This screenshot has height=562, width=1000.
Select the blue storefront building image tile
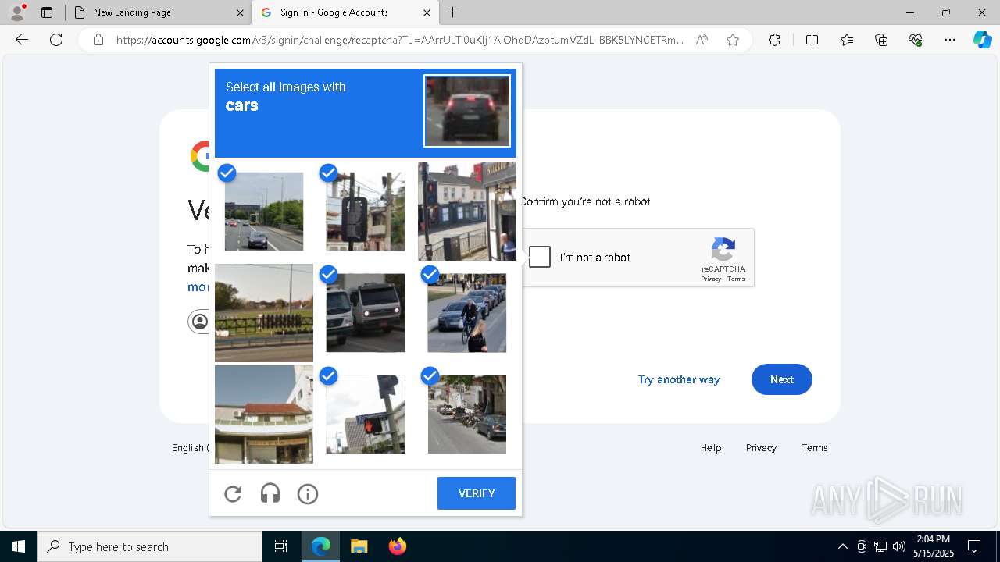pyautogui.click(x=467, y=212)
